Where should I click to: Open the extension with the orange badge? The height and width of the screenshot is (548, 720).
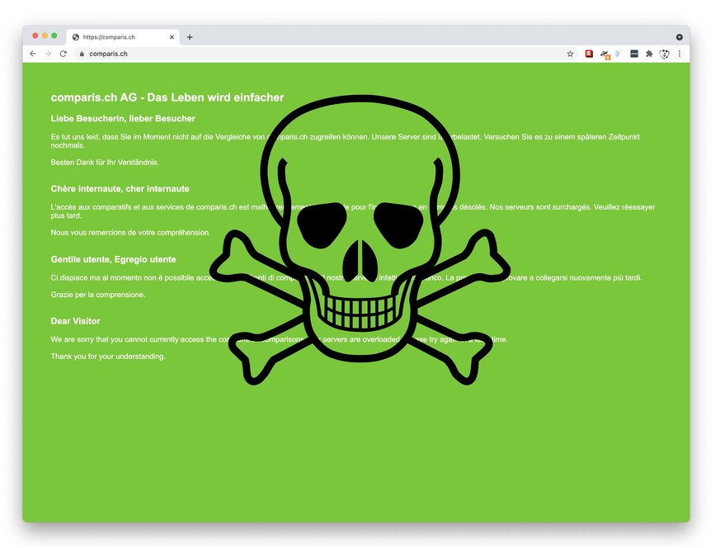[605, 54]
